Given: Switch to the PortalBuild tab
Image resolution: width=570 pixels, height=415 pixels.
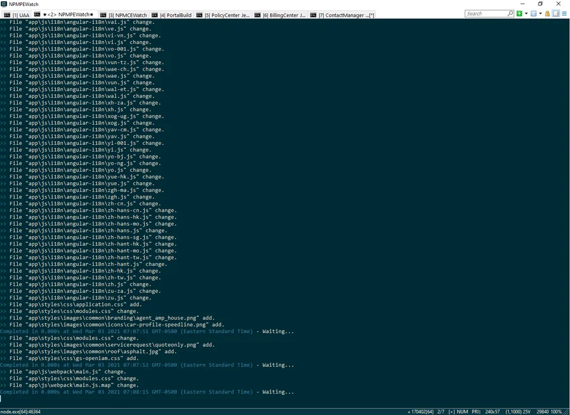Looking at the screenshot, I should click(x=172, y=15).
